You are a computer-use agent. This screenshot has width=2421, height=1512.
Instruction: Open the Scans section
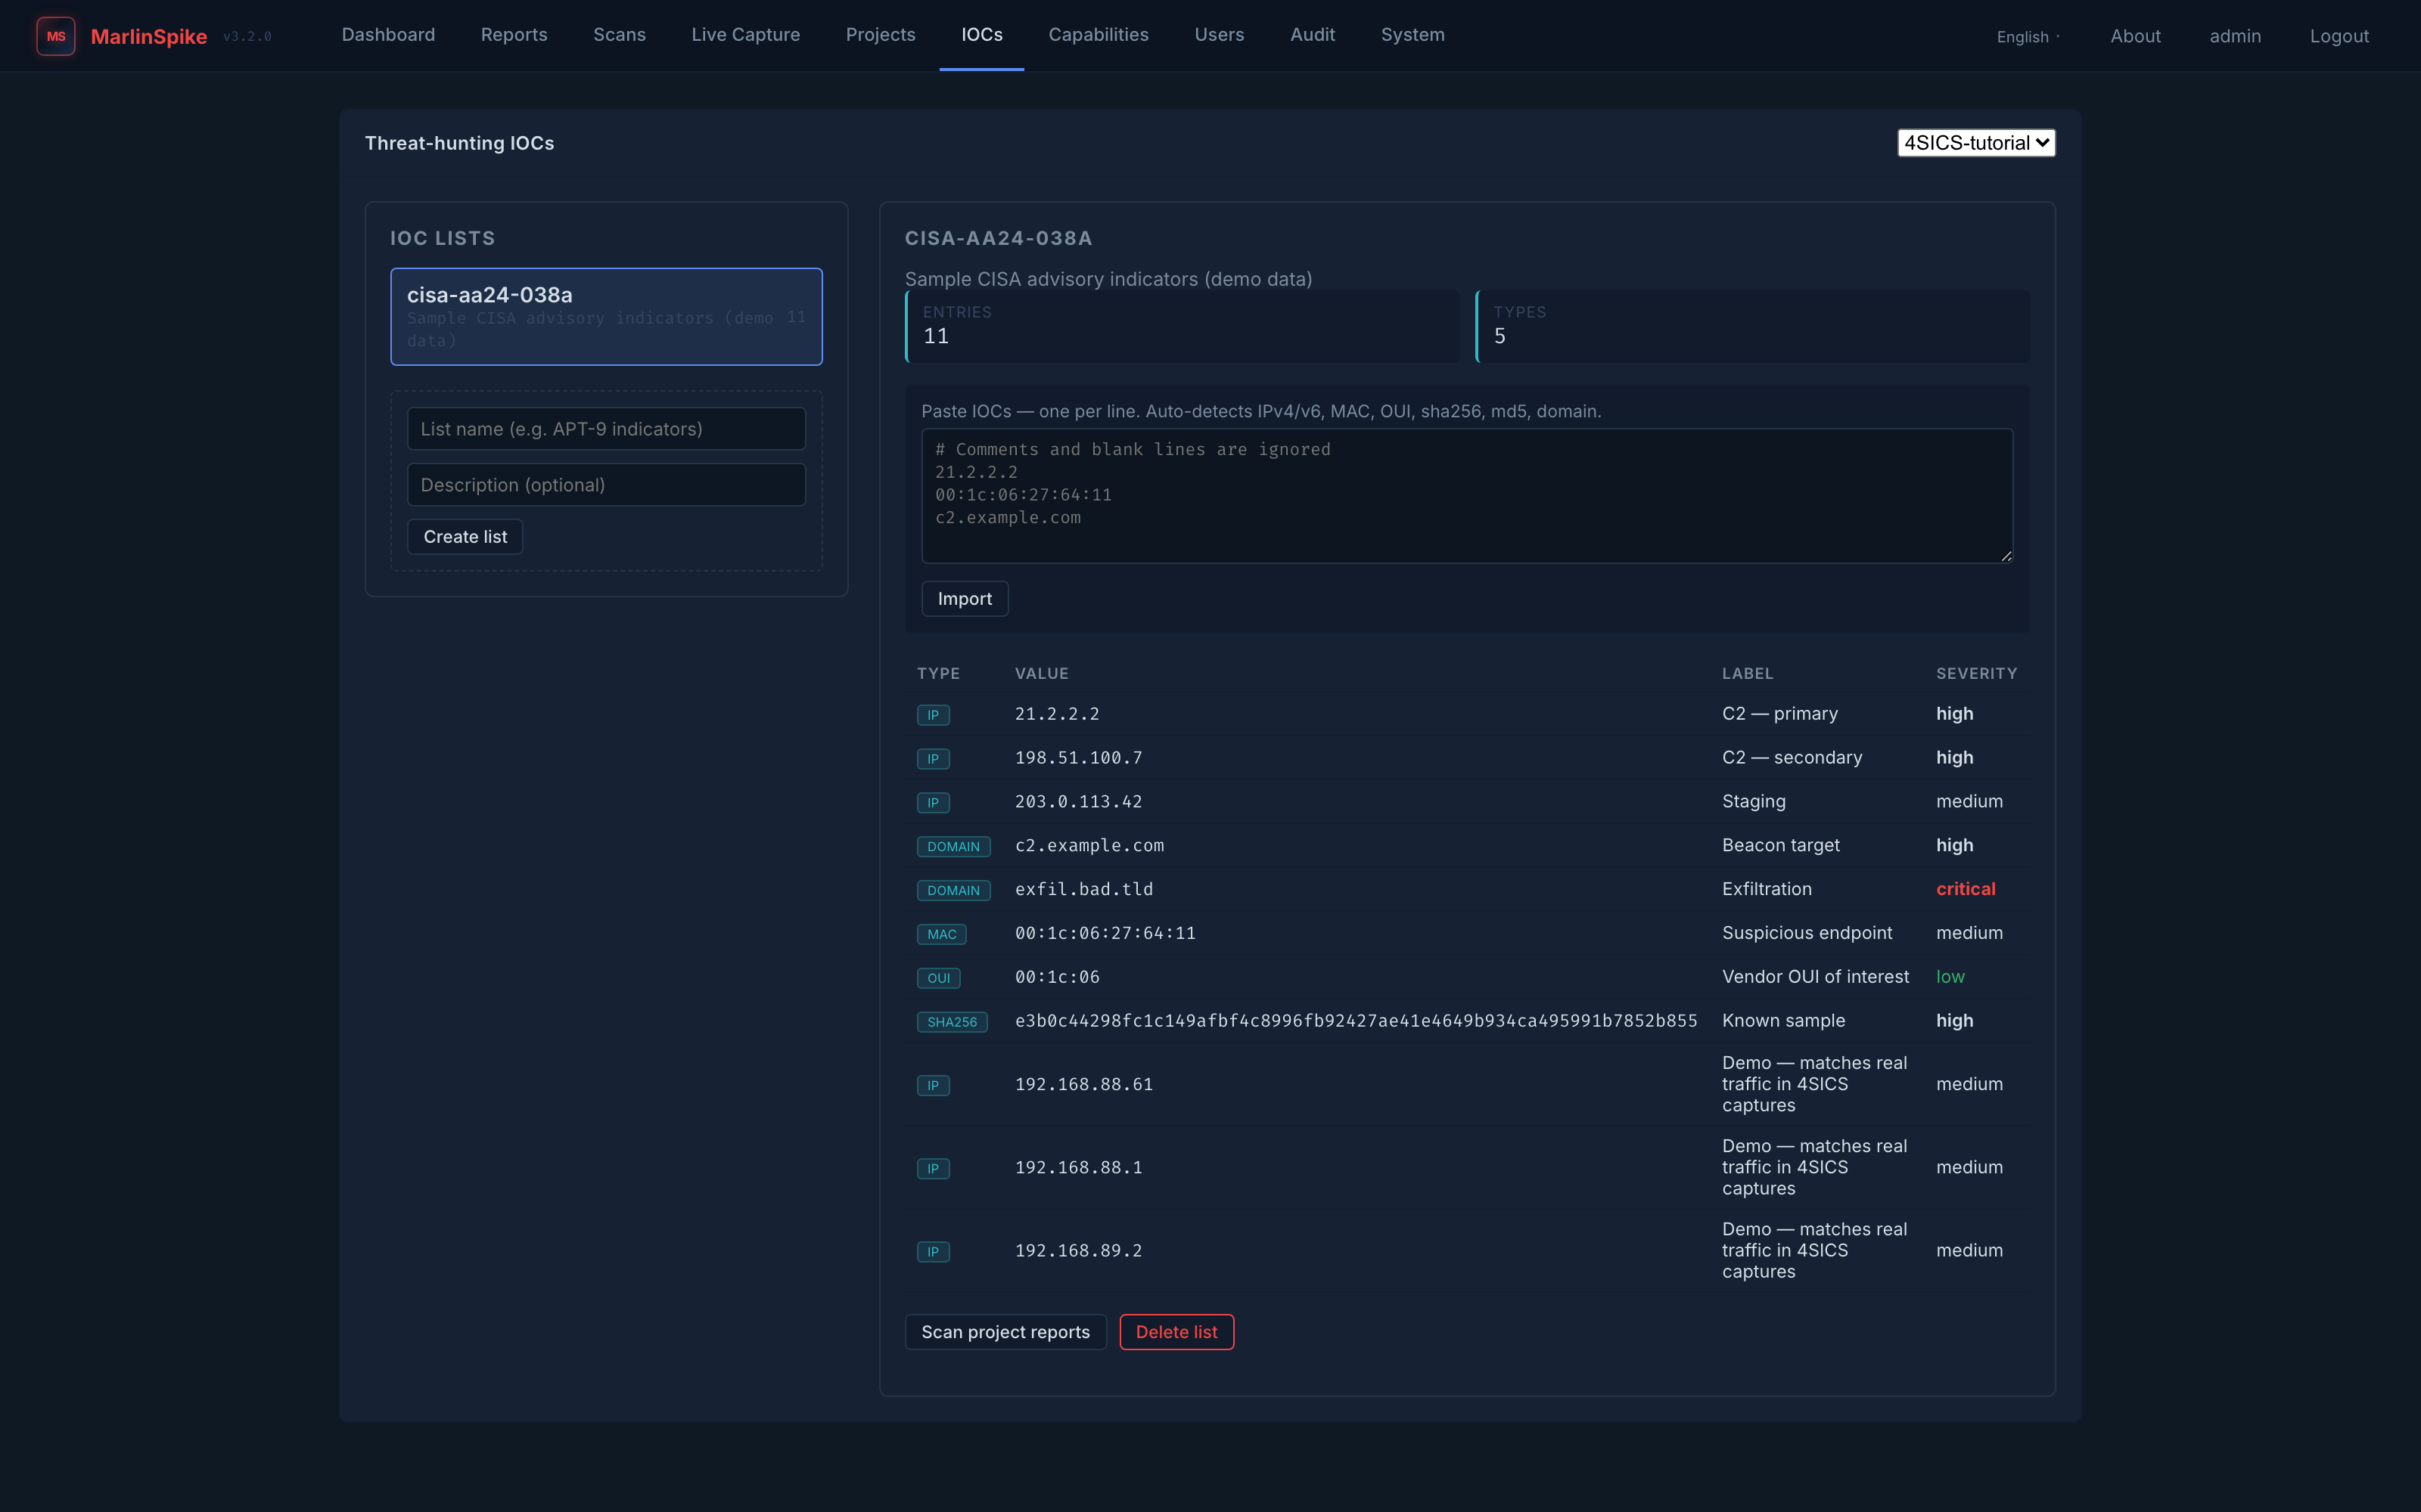(620, 35)
